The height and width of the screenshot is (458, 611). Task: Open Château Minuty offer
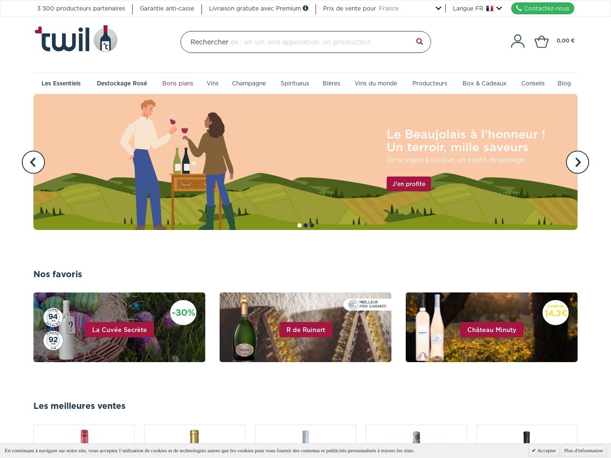pos(492,330)
